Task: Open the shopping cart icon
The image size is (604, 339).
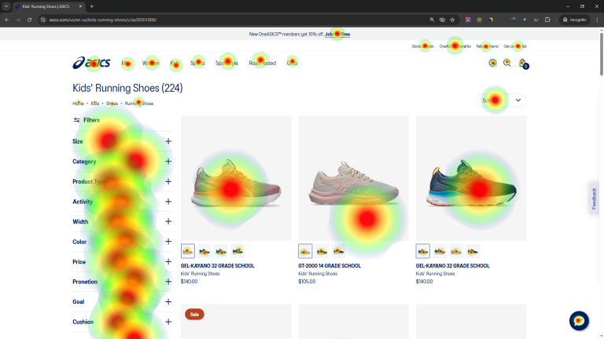Action: (523, 64)
